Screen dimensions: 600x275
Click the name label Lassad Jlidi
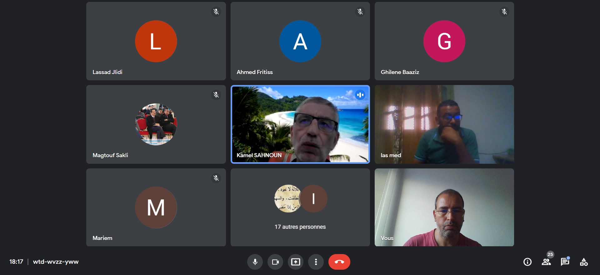coord(107,72)
